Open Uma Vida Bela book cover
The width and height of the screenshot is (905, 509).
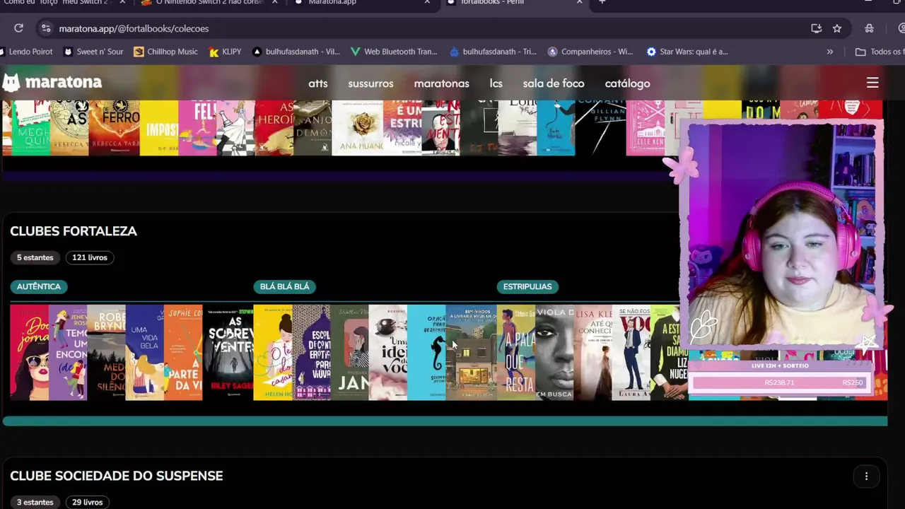pyautogui.click(x=144, y=352)
